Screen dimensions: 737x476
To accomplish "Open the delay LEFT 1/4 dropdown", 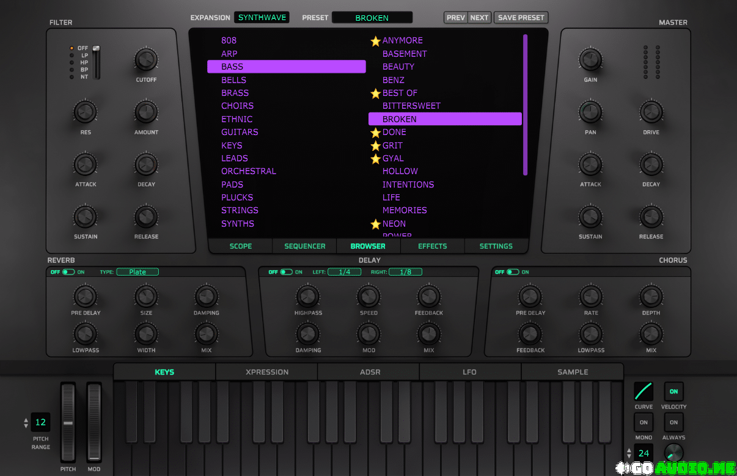I will pos(344,272).
